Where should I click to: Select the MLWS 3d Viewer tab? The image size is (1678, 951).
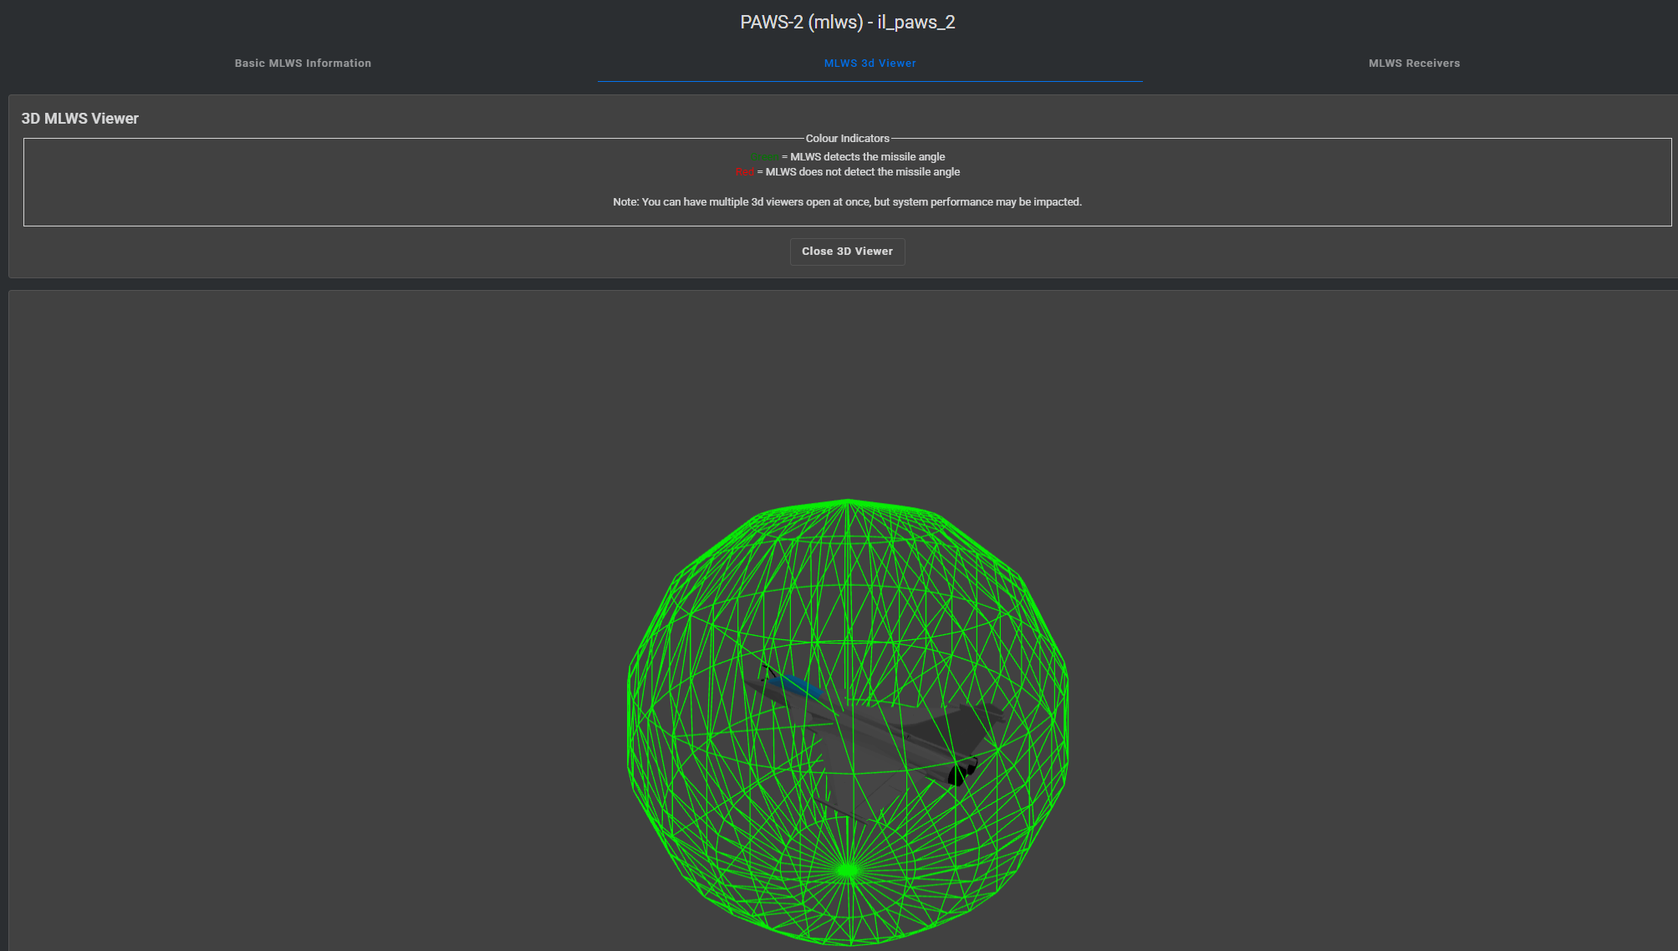(870, 64)
